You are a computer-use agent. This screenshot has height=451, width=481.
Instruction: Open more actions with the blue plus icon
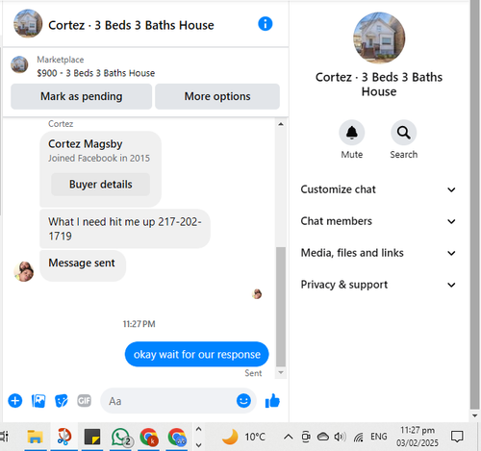(15, 401)
